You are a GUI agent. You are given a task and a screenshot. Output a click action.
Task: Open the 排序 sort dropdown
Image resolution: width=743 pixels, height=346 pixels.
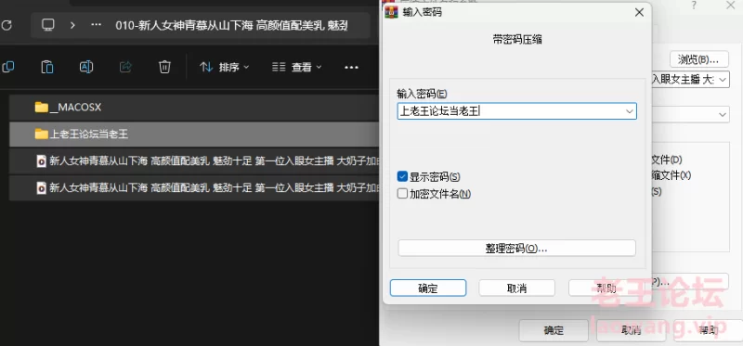pos(225,67)
